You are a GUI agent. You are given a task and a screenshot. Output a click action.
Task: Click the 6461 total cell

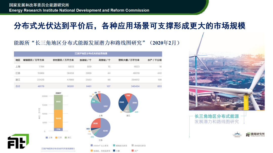pyautogui.click(x=89, y=86)
